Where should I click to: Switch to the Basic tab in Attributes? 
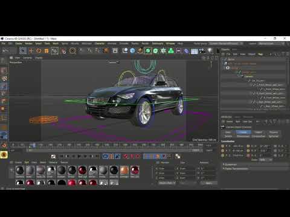coord(228,132)
